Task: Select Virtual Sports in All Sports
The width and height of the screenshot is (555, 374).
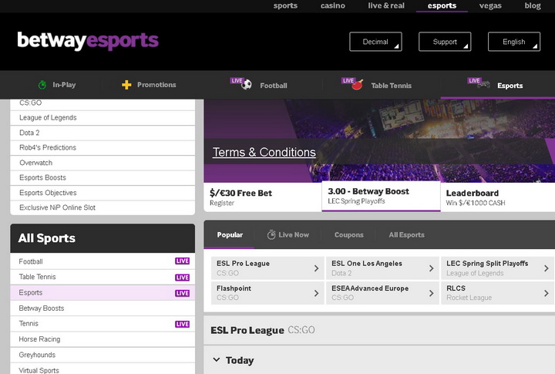Action: point(103,369)
